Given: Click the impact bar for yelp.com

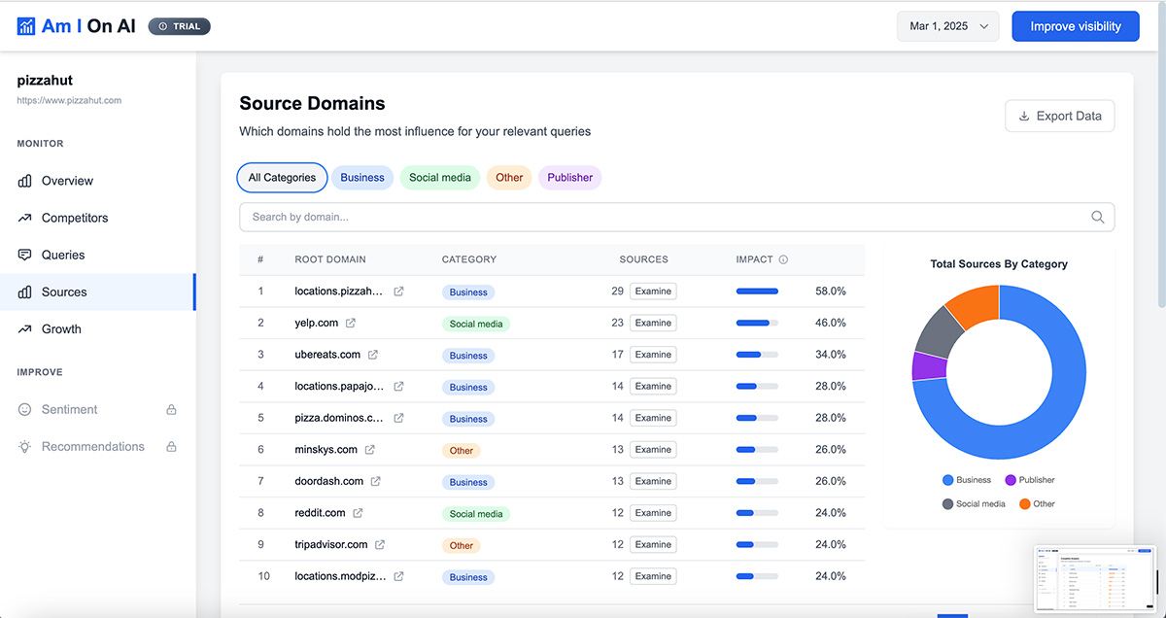Looking at the screenshot, I should coord(757,323).
